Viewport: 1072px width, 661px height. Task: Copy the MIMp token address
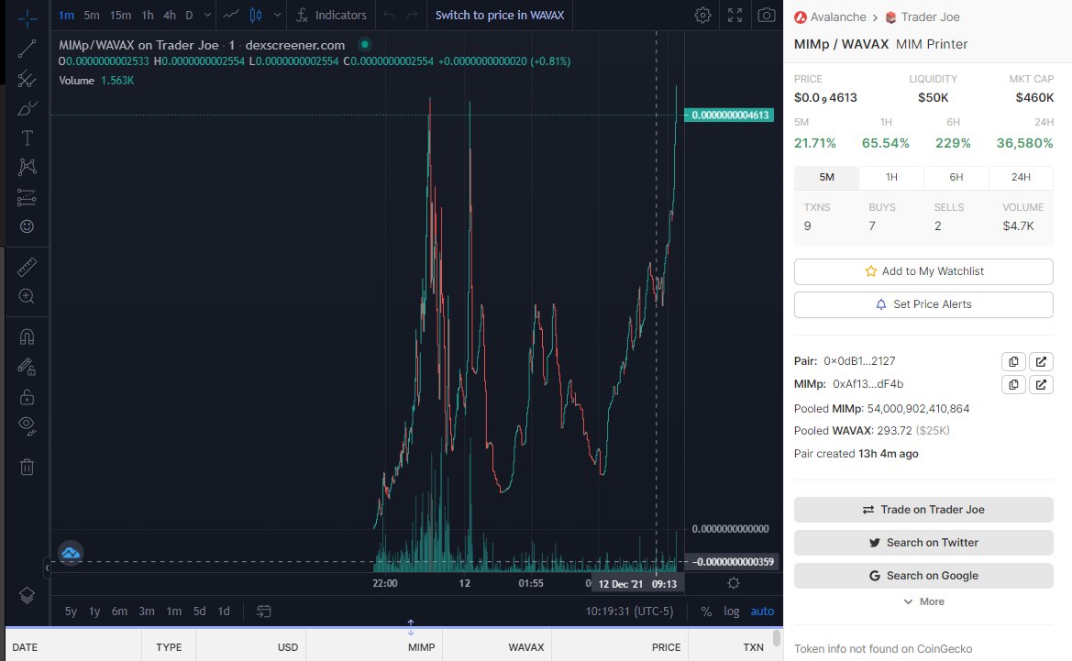coord(1013,385)
